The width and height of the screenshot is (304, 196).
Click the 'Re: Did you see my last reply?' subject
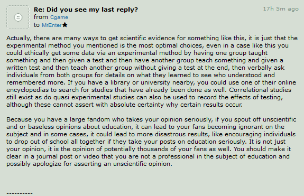pos(86,10)
